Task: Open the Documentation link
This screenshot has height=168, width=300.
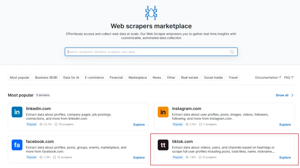Action: point(266,77)
